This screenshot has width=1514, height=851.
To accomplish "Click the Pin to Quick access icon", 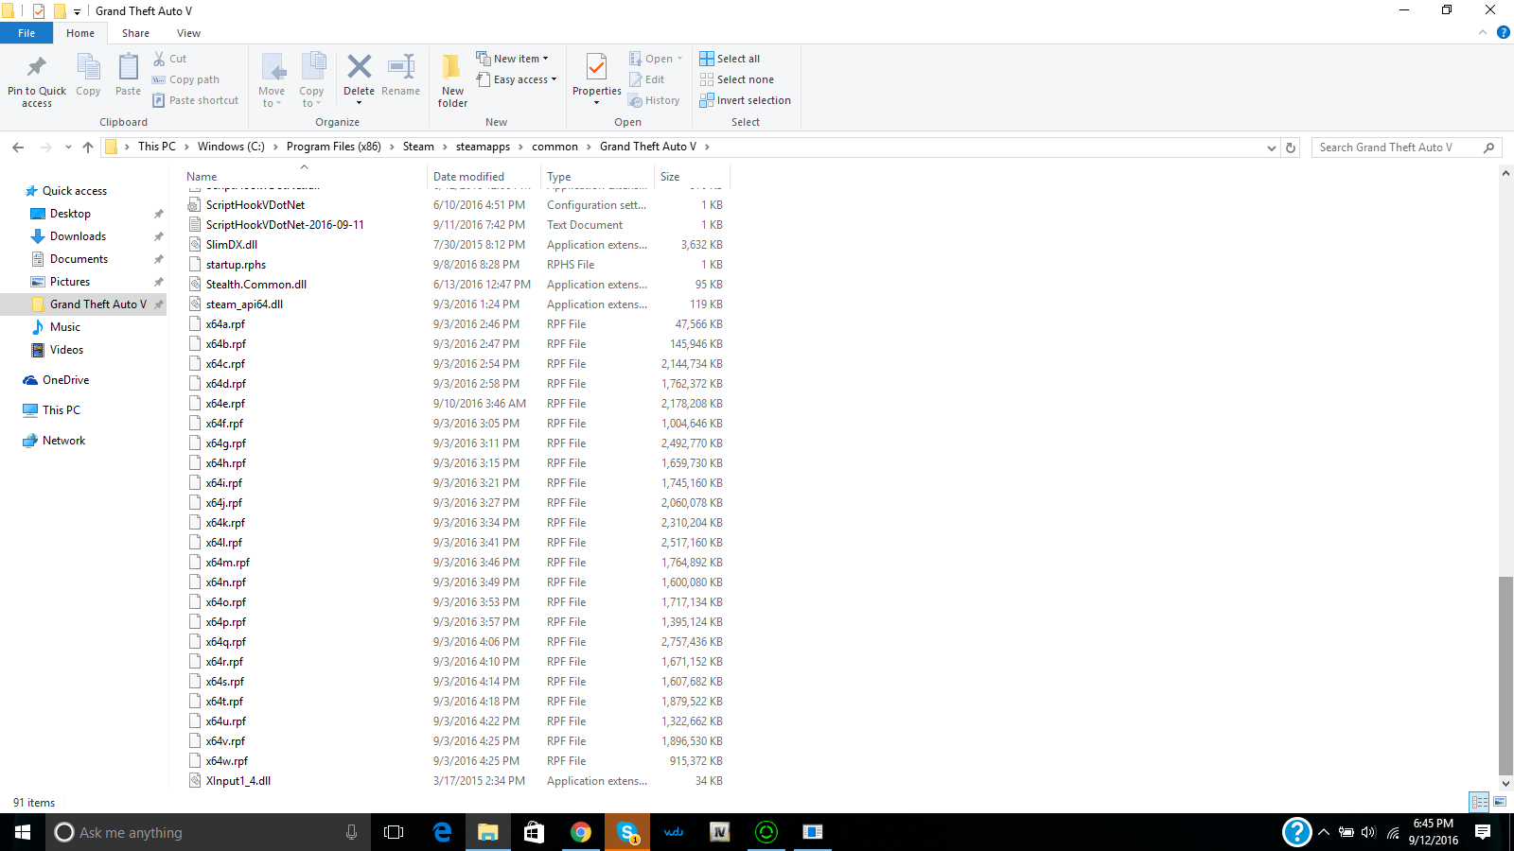I will click(x=37, y=68).
